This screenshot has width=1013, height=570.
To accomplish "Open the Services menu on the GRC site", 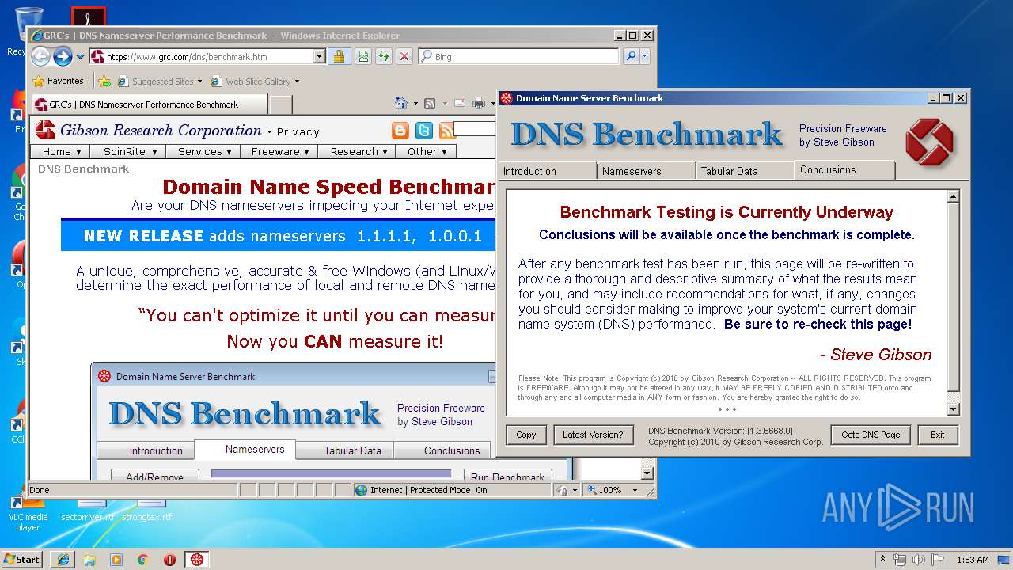I will pos(204,151).
